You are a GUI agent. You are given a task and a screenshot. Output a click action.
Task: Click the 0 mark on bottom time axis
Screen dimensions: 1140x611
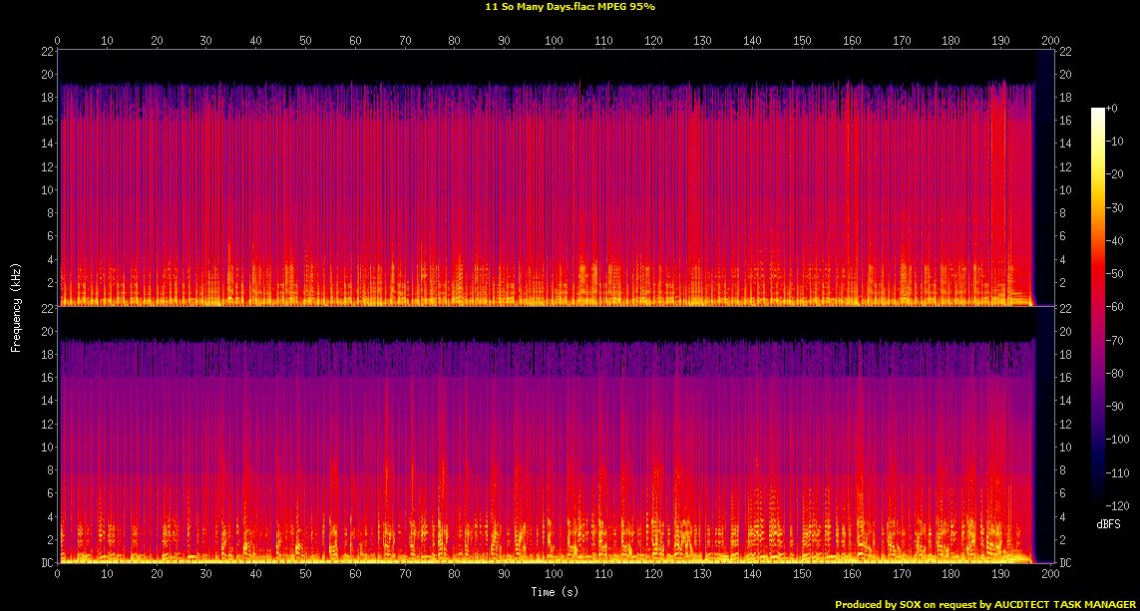pyautogui.click(x=58, y=574)
